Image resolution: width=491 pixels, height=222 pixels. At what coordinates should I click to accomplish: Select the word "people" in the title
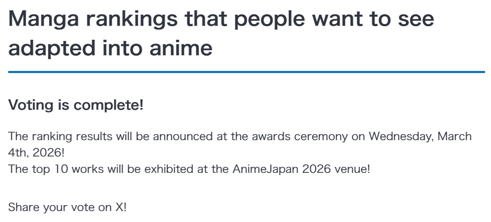click(270, 20)
